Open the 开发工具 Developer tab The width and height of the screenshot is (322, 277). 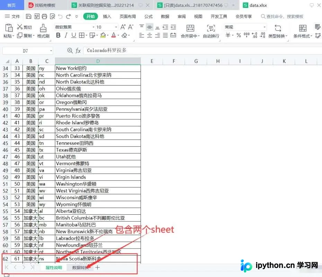click(x=219, y=16)
